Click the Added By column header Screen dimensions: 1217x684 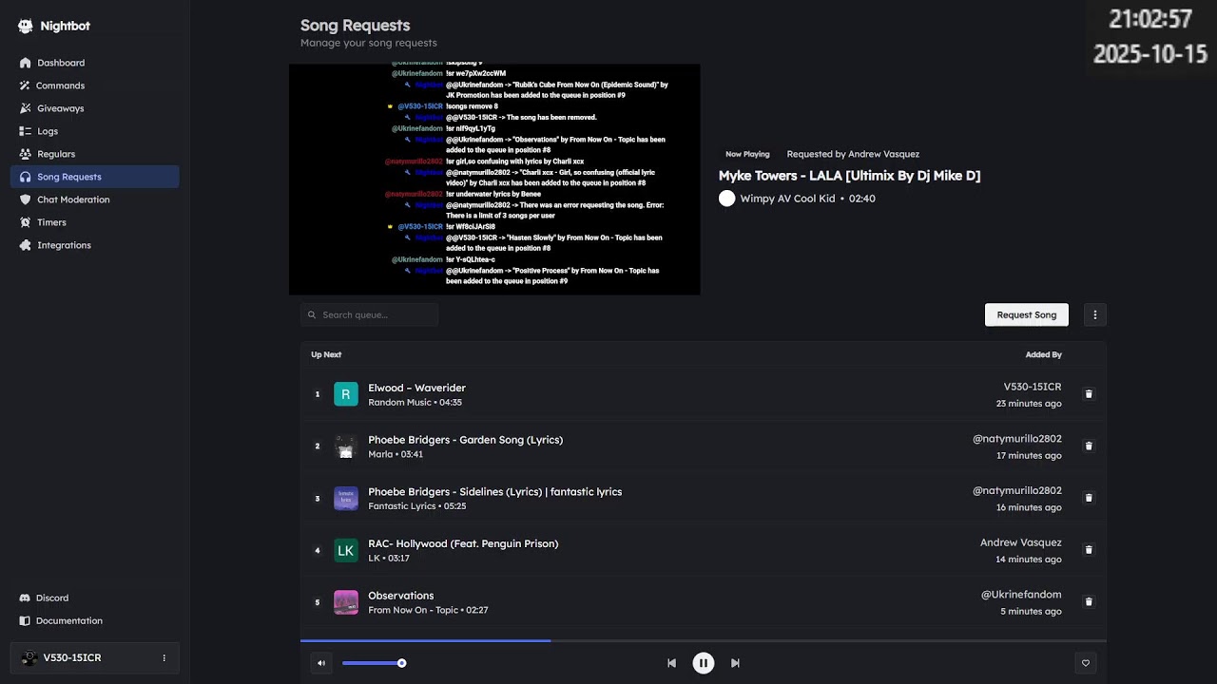(1044, 354)
